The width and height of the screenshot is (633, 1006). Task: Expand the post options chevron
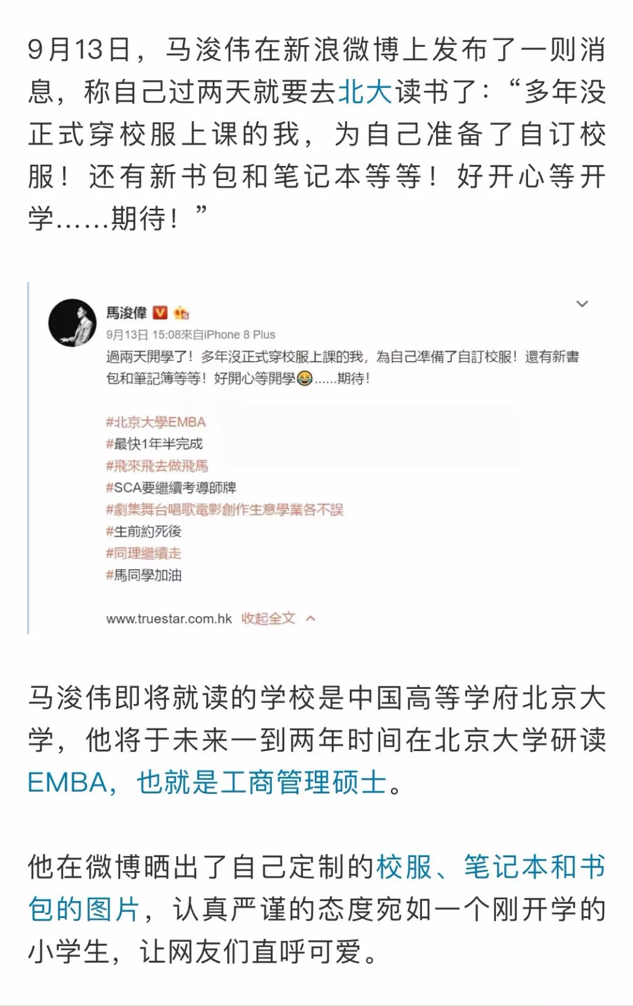pyautogui.click(x=582, y=304)
